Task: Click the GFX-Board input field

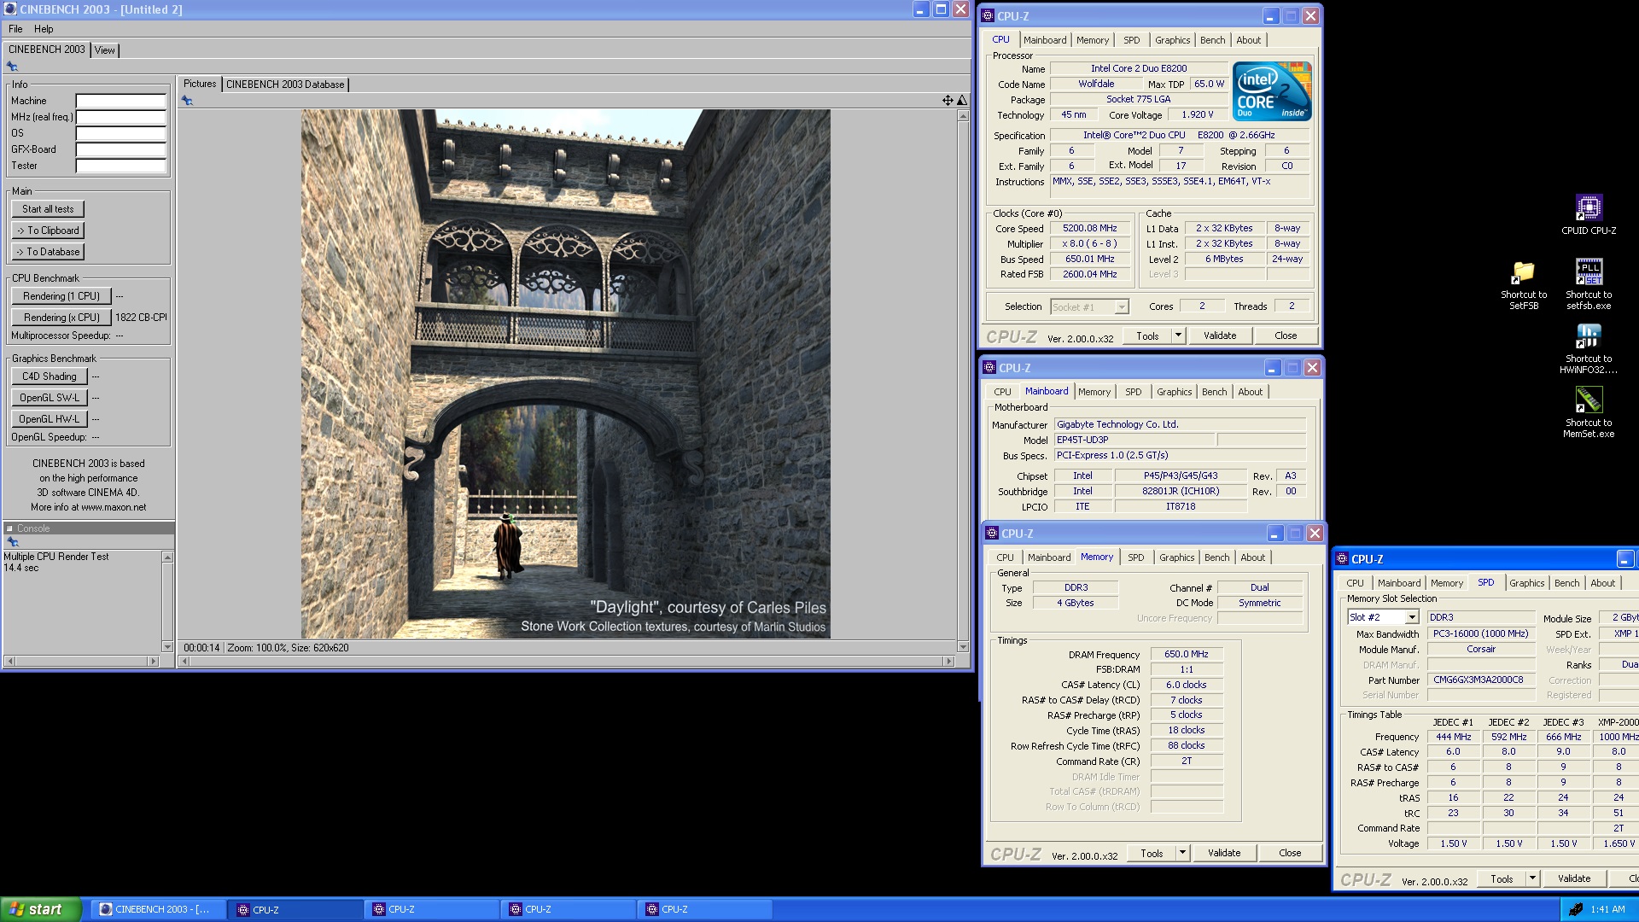Action: pyautogui.click(x=120, y=149)
